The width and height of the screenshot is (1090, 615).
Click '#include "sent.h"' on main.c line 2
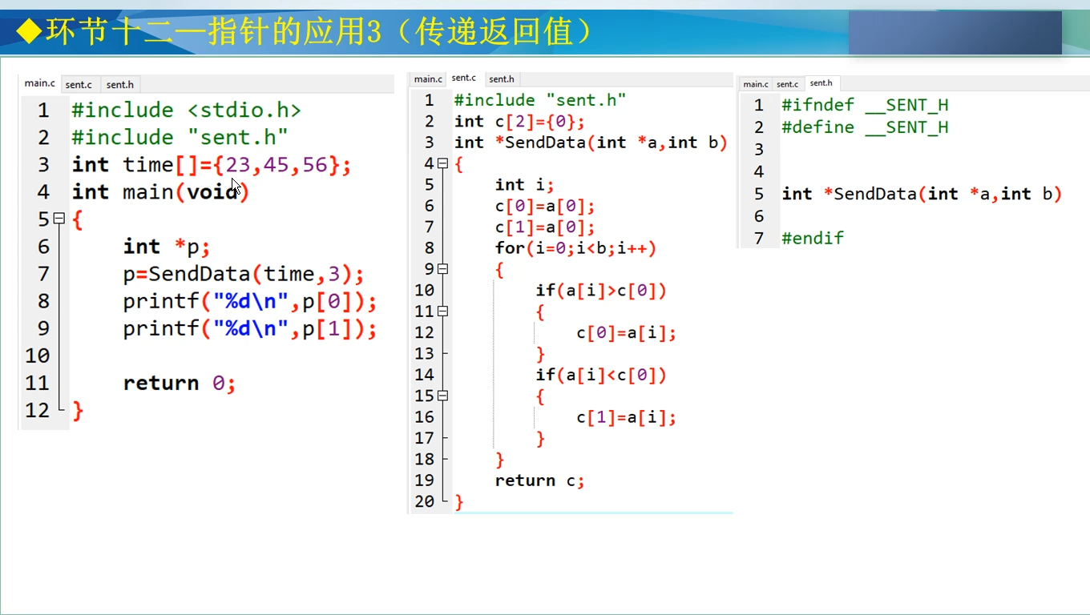(x=180, y=138)
